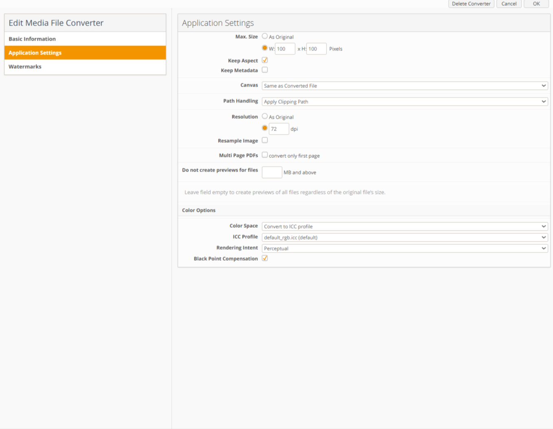Viewport: 553px width, 429px height.
Task: Toggle Black Point Compensation checkbox
Action: click(x=265, y=258)
